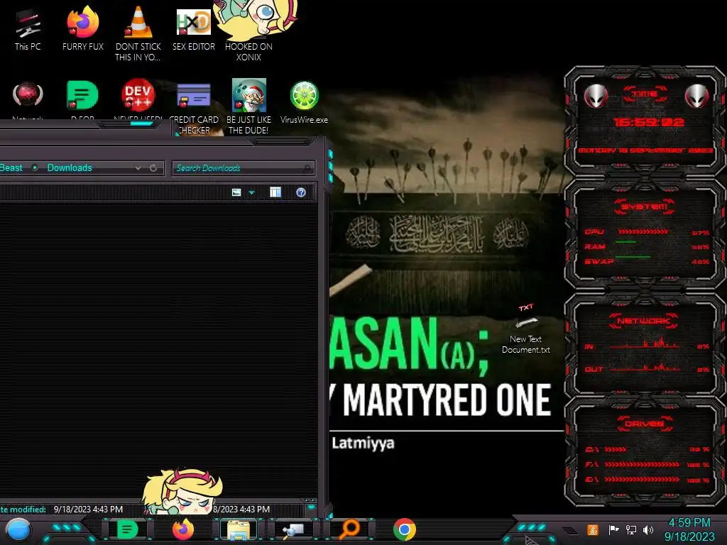Open the Java tray icon
This screenshot has width=727, height=545.
click(592, 529)
